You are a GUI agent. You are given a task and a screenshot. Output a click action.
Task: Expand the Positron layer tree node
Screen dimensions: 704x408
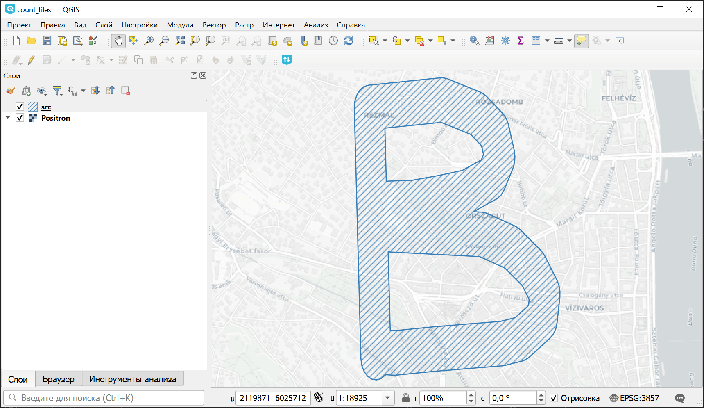tap(8, 118)
